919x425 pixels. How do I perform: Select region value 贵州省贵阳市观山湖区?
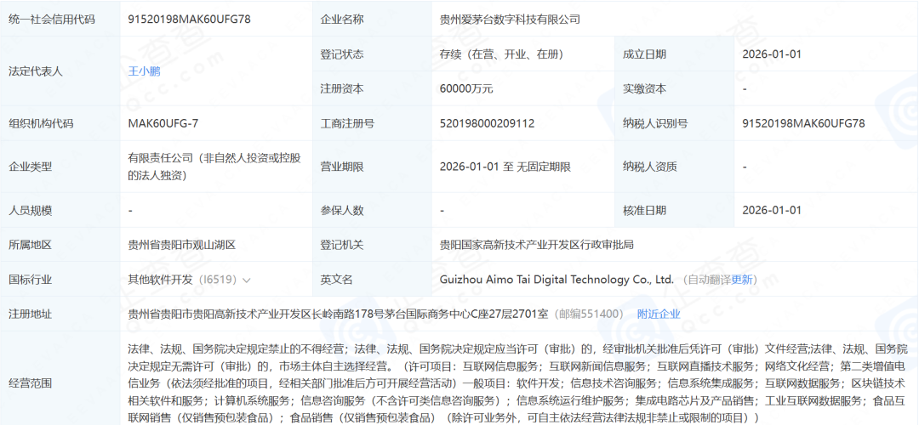click(x=182, y=245)
